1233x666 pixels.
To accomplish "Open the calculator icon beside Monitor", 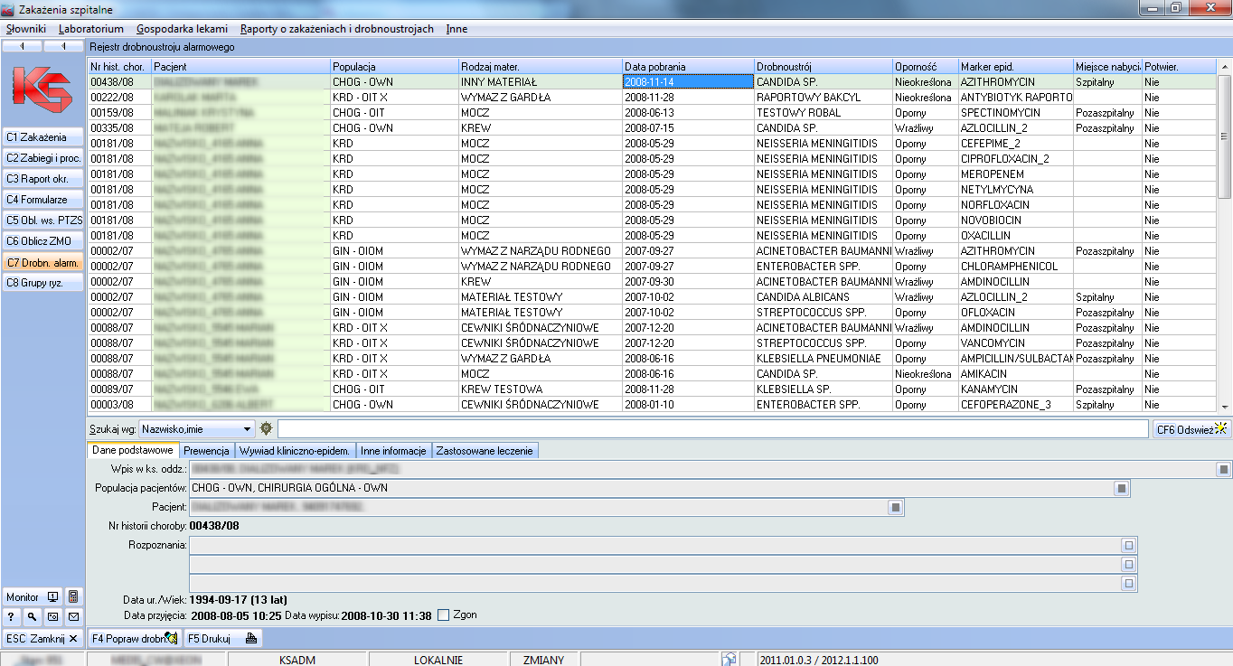I will point(73,596).
